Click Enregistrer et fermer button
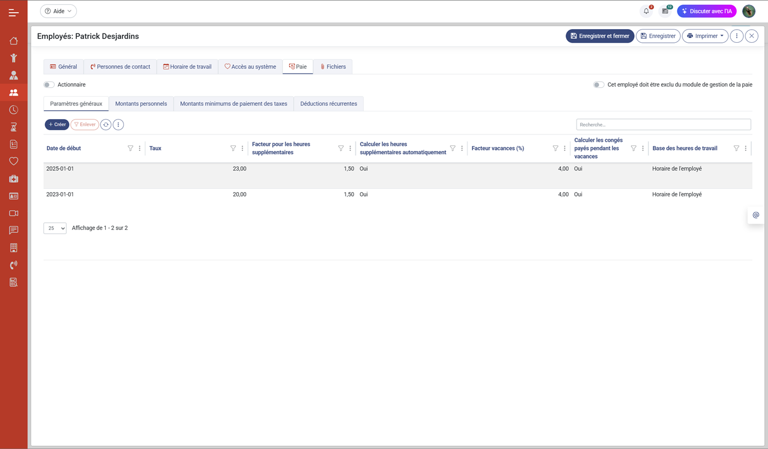The width and height of the screenshot is (768, 449). pyautogui.click(x=600, y=36)
